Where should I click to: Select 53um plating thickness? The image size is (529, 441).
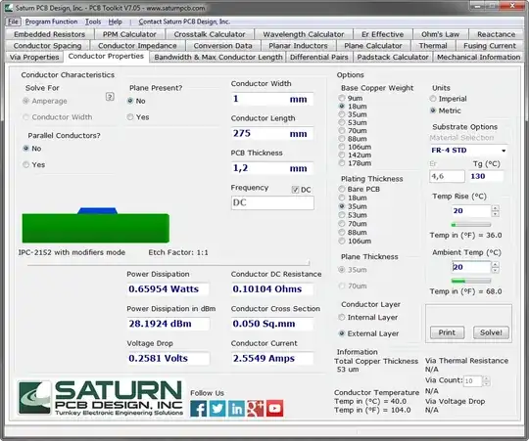tap(342, 215)
